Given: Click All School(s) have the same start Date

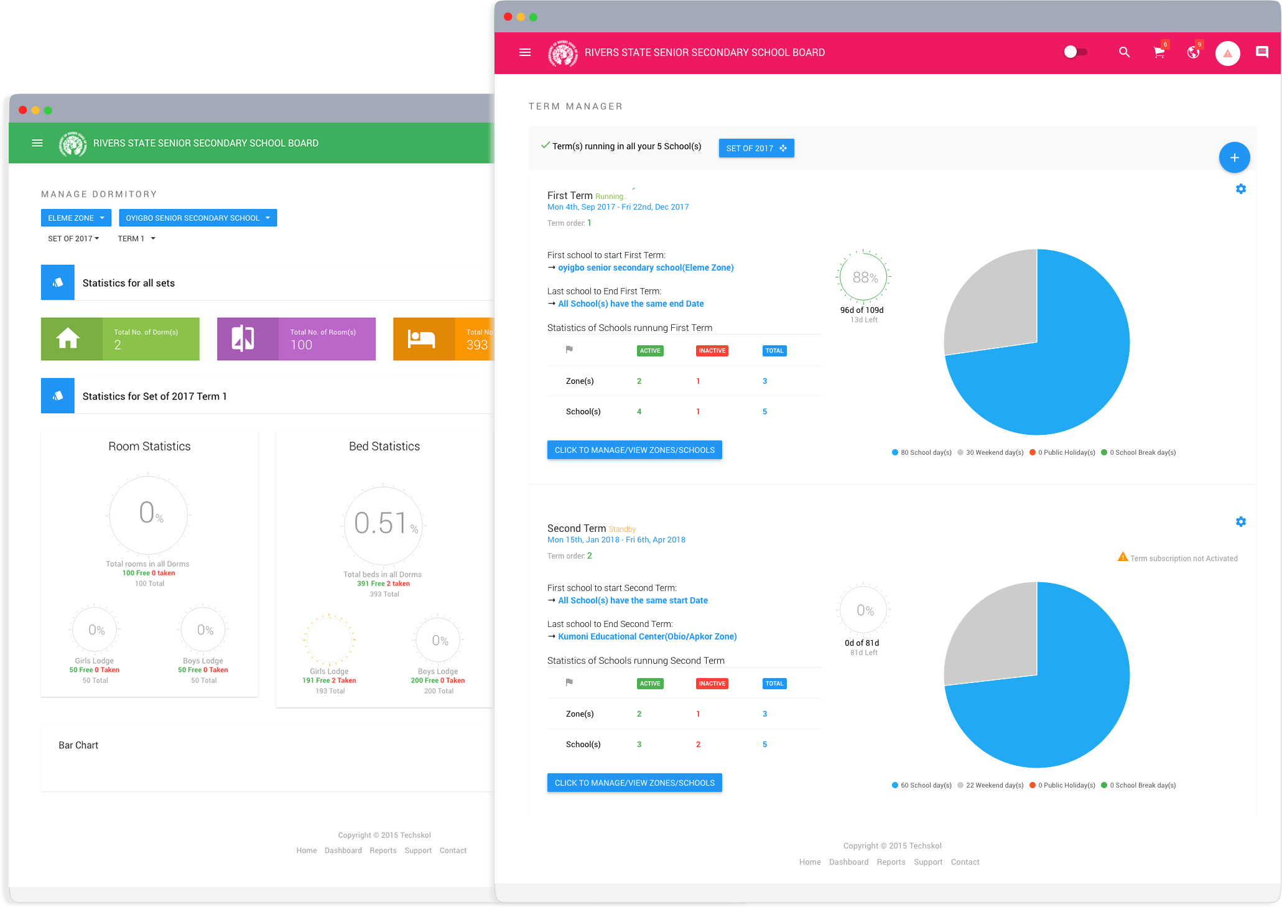Looking at the screenshot, I should pyautogui.click(x=632, y=600).
